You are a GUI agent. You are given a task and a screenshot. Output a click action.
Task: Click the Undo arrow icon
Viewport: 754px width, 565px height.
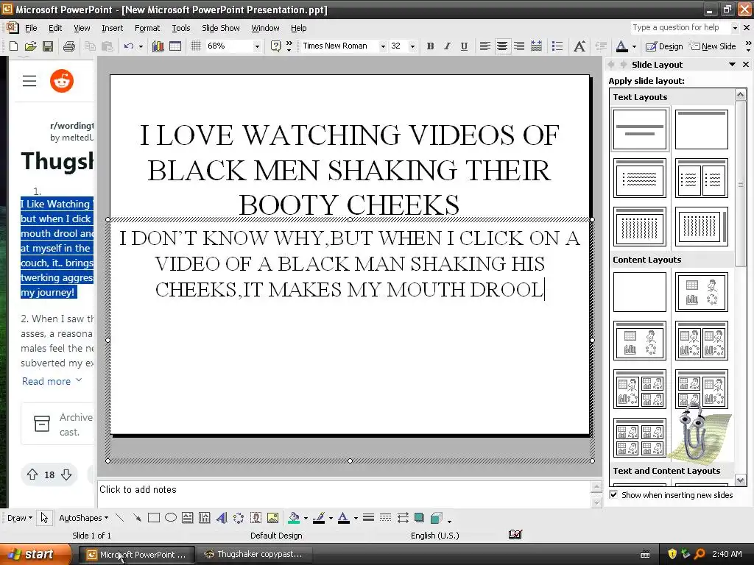[x=128, y=46]
